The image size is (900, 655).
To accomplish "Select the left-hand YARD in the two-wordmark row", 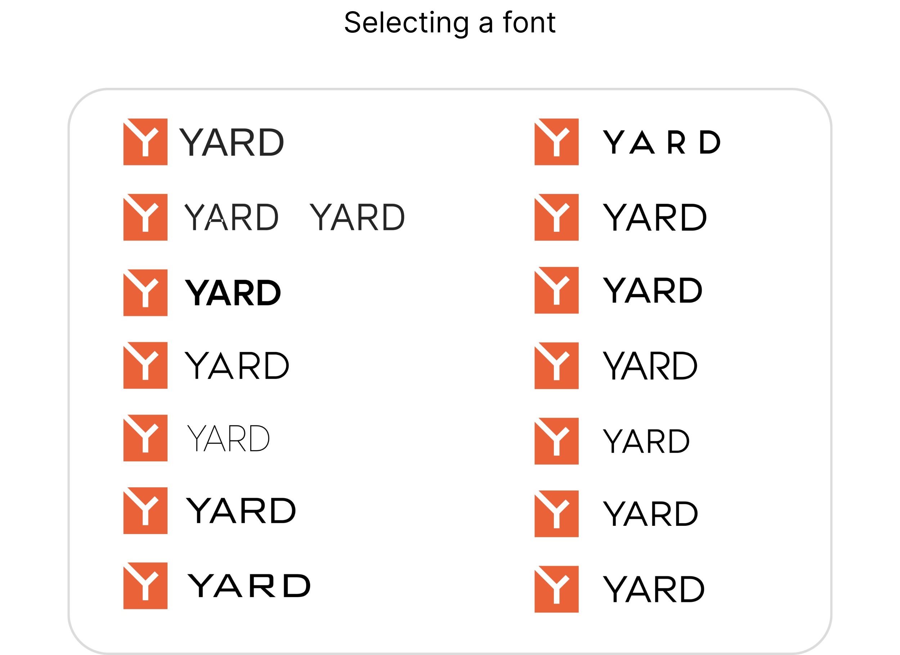I will tap(232, 217).
